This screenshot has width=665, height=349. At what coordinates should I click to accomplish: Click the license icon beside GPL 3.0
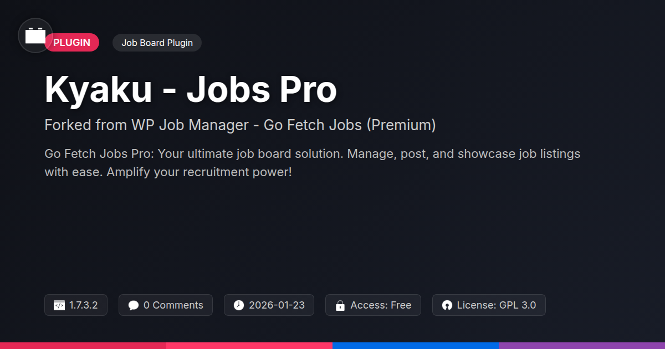[447, 305]
